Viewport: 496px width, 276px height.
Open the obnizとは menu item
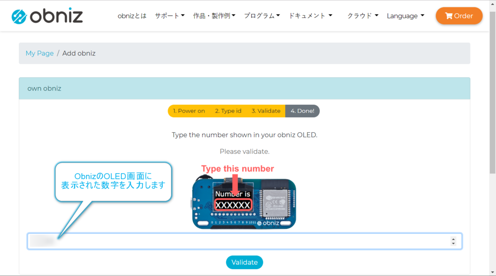132,16
